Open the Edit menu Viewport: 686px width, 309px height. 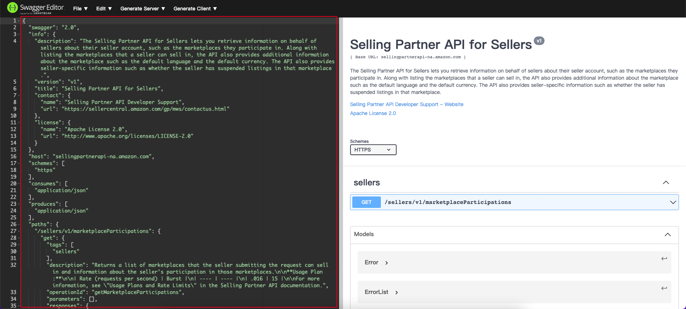coord(104,9)
